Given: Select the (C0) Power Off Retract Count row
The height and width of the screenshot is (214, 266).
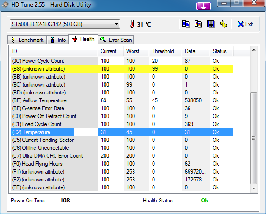Looking at the screenshot, I should tap(122, 116).
